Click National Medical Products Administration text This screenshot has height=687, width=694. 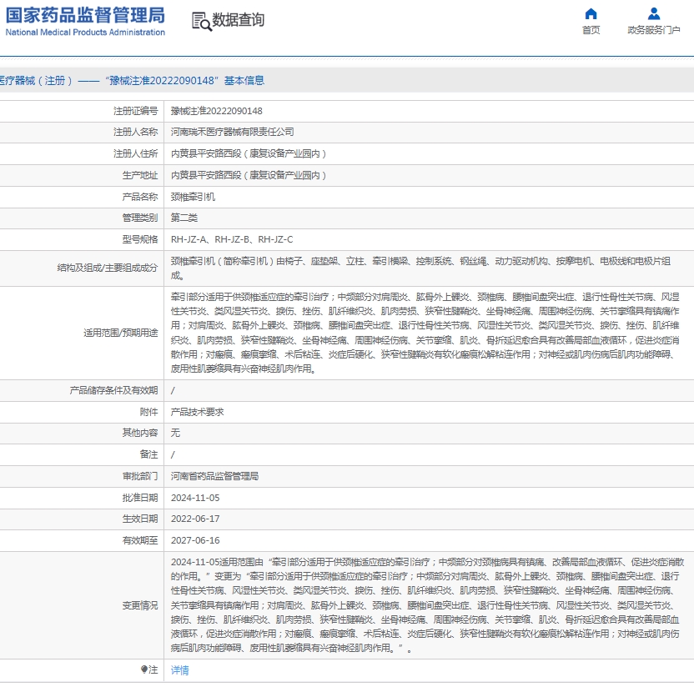[x=85, y=33]
